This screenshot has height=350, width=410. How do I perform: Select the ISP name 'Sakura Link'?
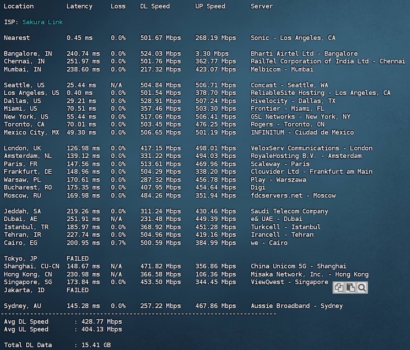[43, 22]
